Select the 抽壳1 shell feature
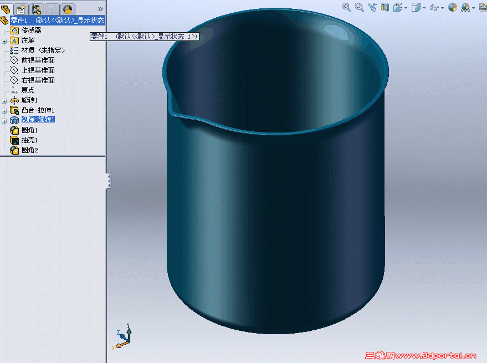 pyautogui.click(x=29, y=140)
